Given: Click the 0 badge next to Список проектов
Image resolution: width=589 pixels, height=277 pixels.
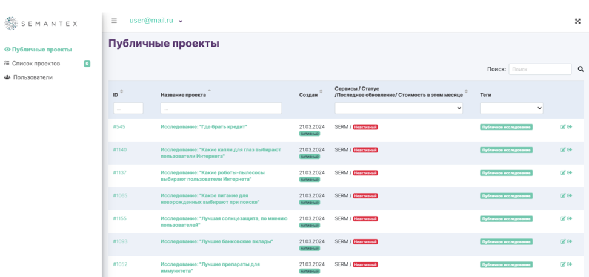Looking at the screenshot, I should click(87, 64).
